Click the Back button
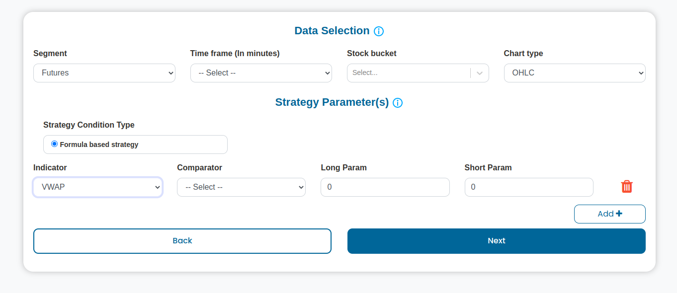This screenshot has width=677, height=293. [182, 241]
